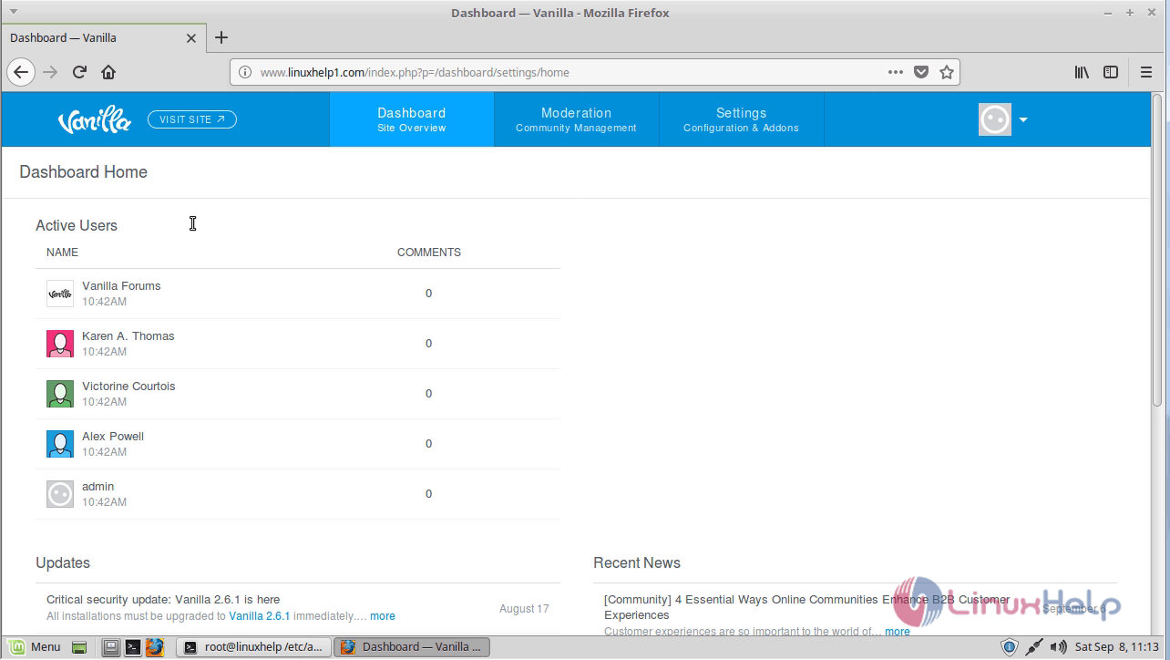
Task: Open the update manager shield icon
Action: pos(1010,647)
